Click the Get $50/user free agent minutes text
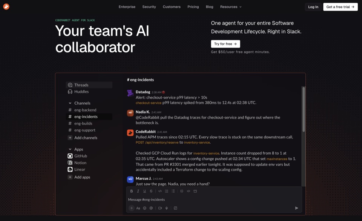Screen dimensions: 362x221 (240, 52)
